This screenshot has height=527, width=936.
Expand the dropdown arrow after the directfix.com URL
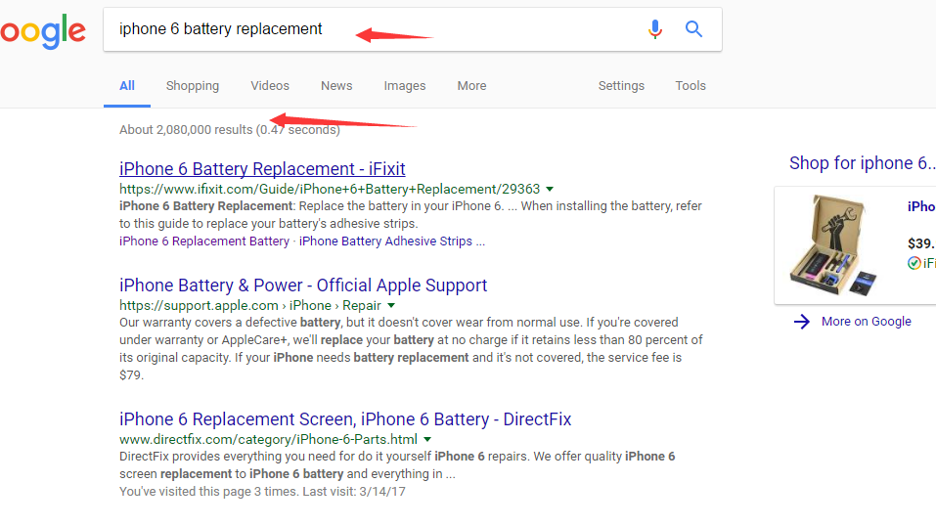click(x=427, y=439)
